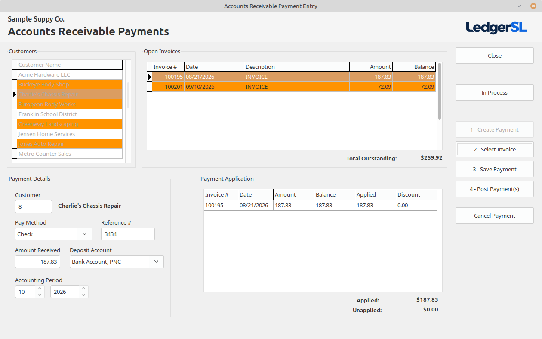Decrease the accounting period month with down arrow

coord(40,295)
